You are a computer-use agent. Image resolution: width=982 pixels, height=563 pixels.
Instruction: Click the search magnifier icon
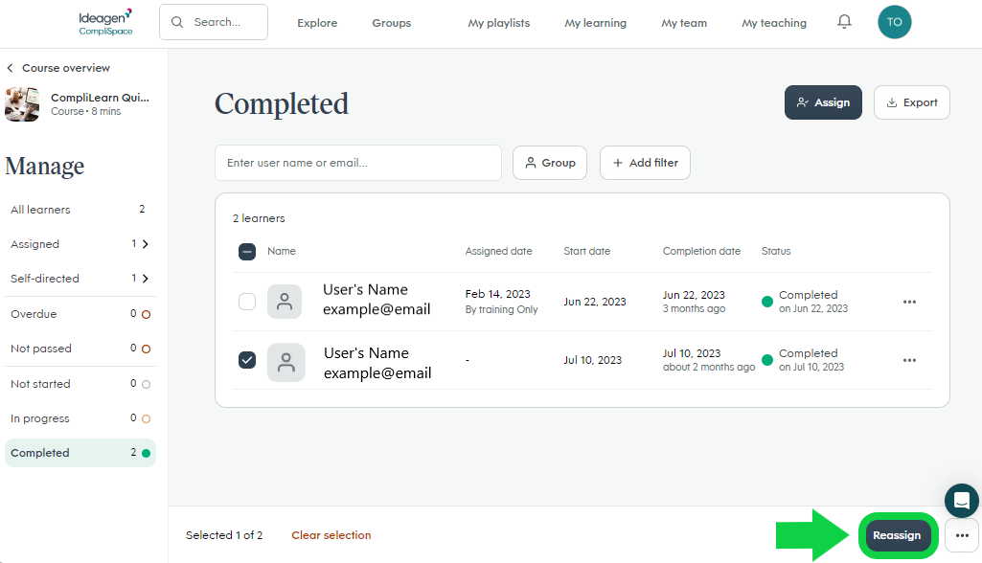pyautogui.click(x=177, y=22)
